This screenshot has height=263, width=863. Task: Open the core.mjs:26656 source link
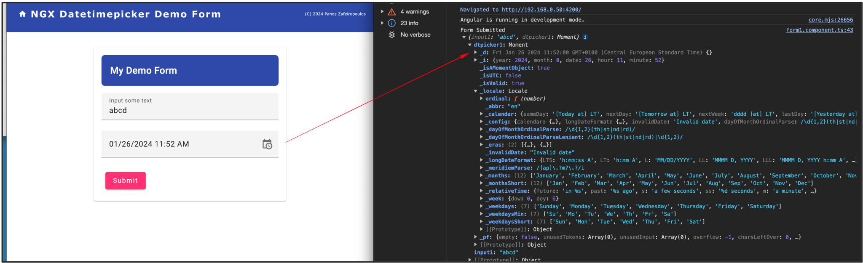(831, 20)
